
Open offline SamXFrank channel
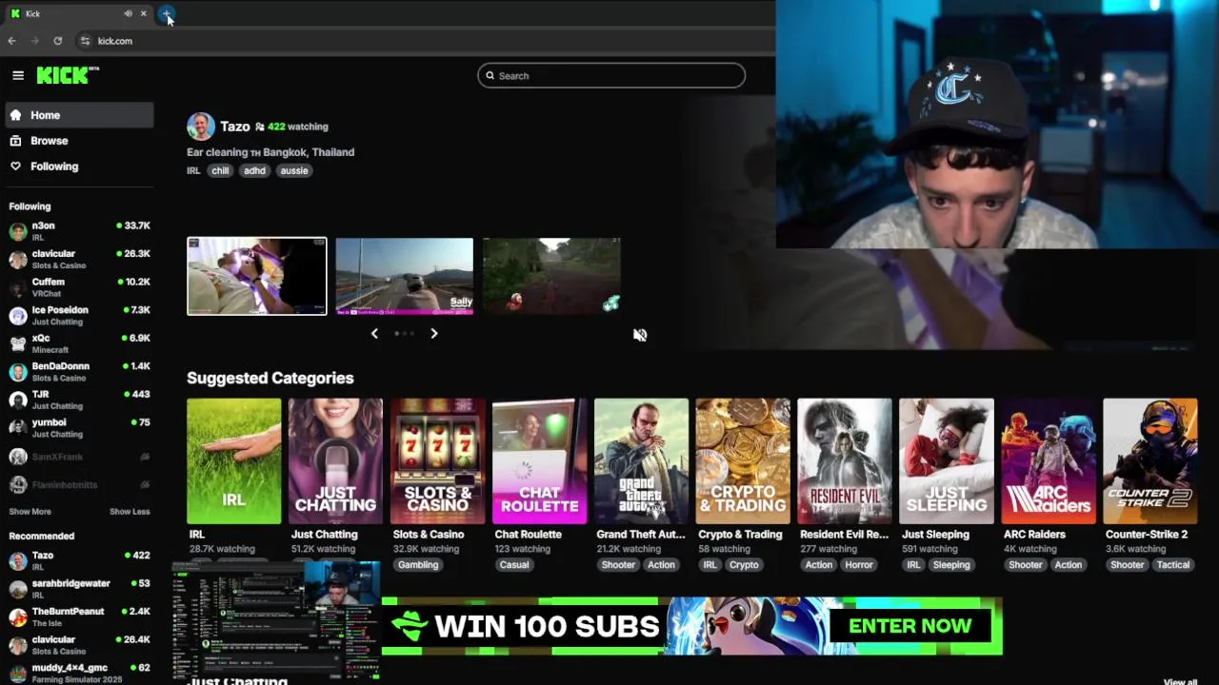pos(79,457)
